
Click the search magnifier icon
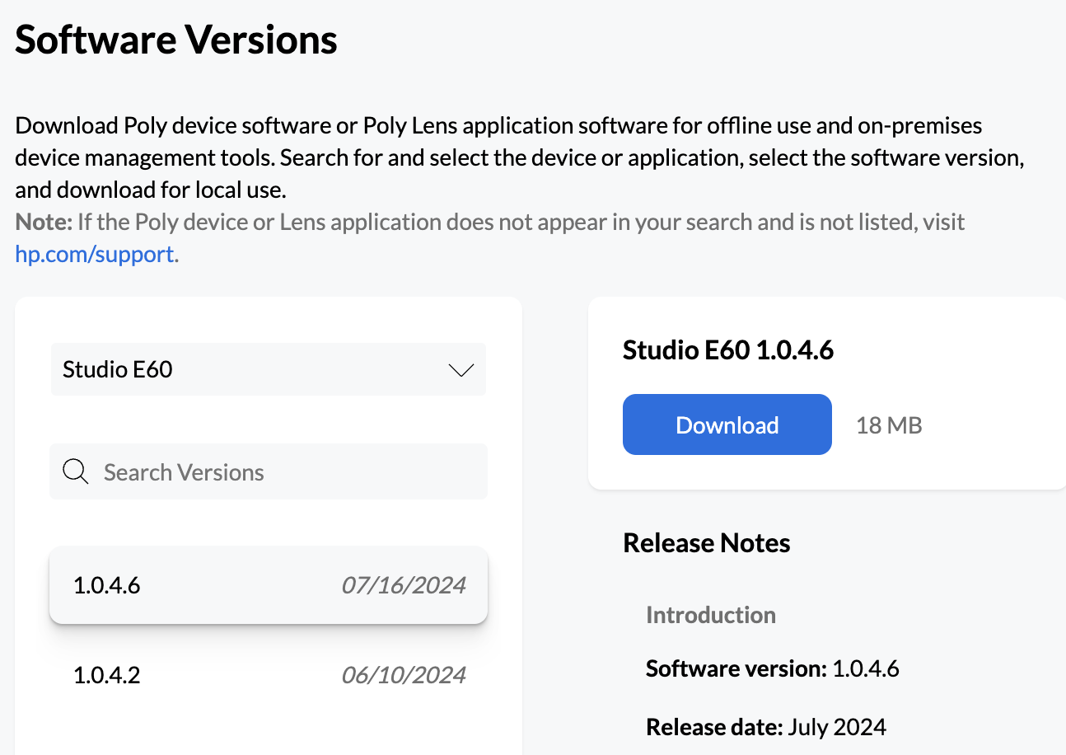[x=75, y=471]
